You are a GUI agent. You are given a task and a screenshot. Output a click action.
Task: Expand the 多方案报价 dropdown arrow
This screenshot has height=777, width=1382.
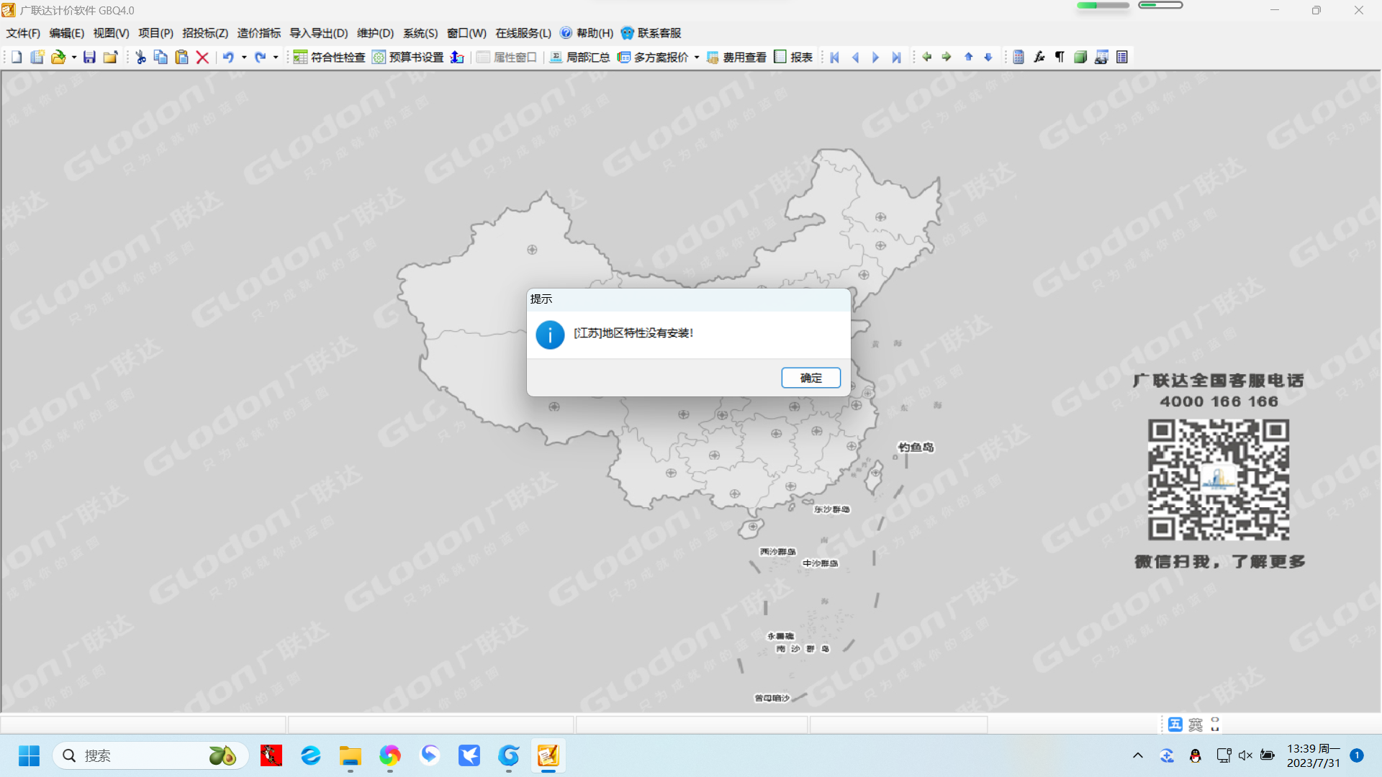[x=697, y=58]
